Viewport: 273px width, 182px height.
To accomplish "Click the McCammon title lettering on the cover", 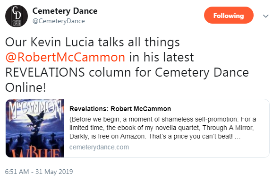I will coord(34,110).
